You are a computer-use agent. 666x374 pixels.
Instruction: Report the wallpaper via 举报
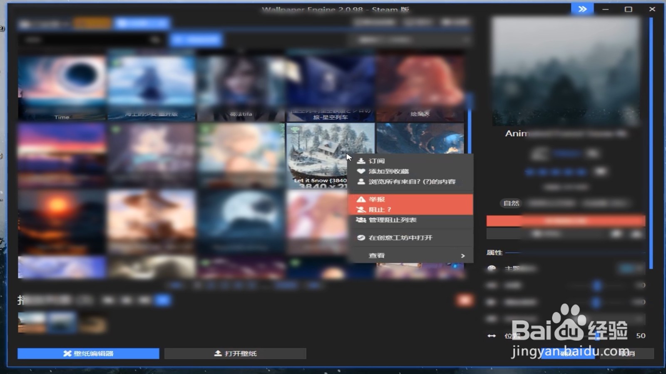pos(410,199)
